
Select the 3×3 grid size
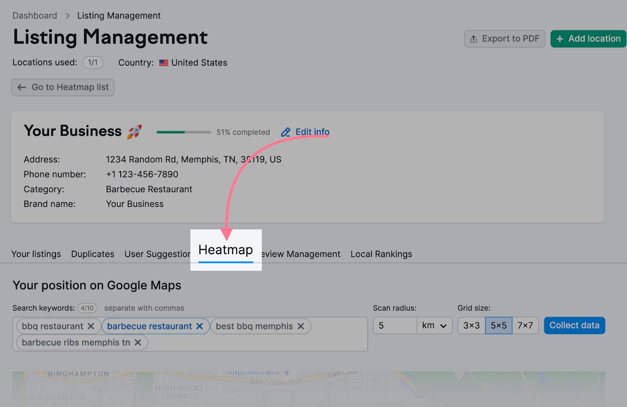[x=471, y=326]
